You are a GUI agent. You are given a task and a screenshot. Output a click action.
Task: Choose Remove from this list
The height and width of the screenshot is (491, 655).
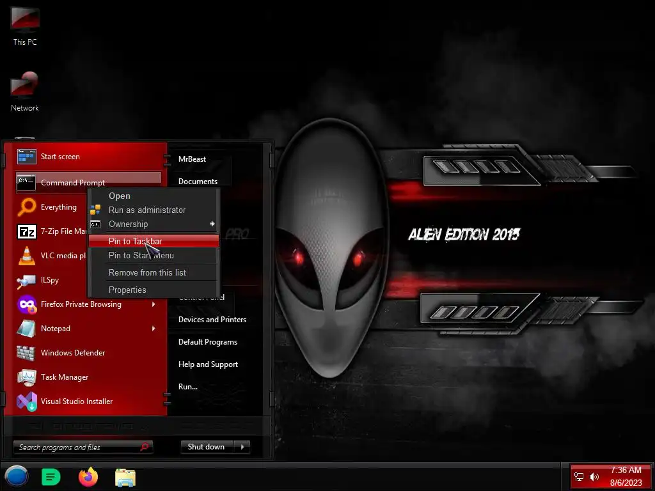coord(154,272)
